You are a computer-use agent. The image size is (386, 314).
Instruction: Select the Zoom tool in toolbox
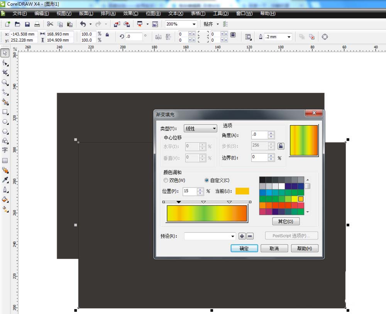(x=5, y=83)
